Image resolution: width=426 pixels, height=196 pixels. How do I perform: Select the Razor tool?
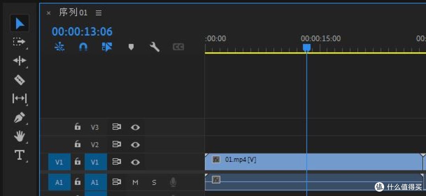20,80
